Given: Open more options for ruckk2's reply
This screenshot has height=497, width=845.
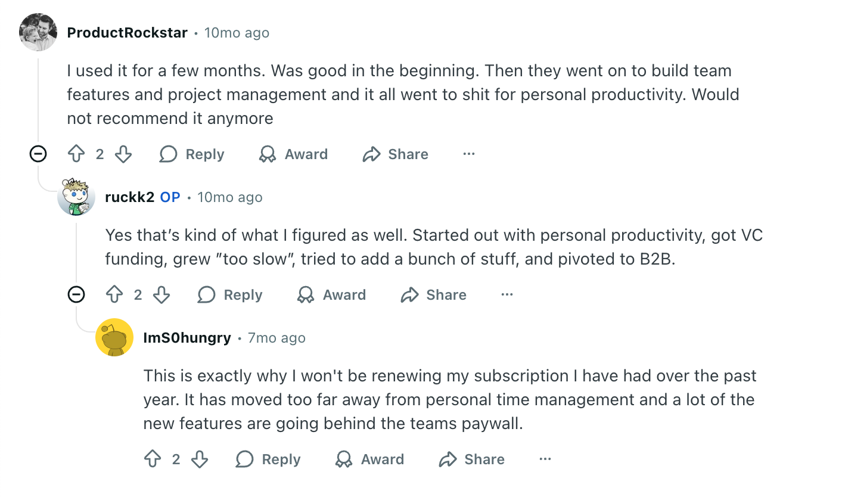Looking at the screenshot, I should pos(507,294).
